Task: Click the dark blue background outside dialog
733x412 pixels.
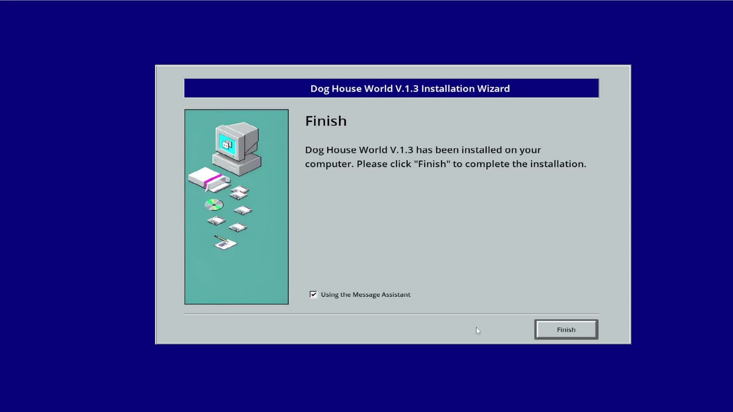Action: point(76,206)
